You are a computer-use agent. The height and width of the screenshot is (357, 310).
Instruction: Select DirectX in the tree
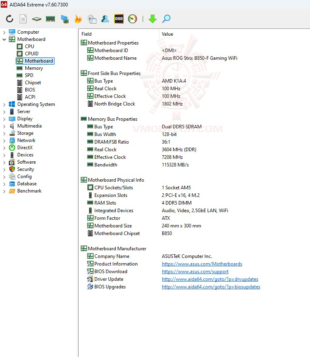(x=25, y=148)
